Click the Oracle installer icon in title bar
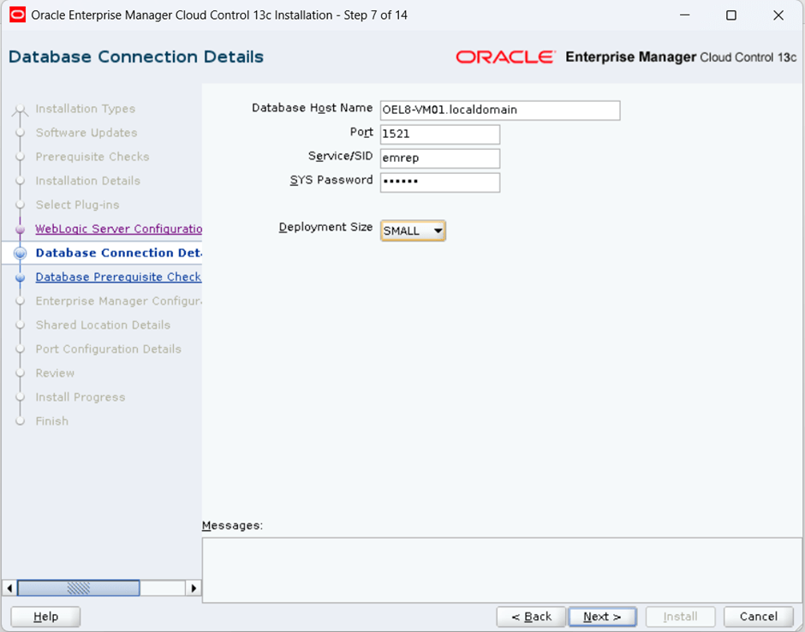Image resolution: width=805 pixels, height=632 pixels. (17, 15)
